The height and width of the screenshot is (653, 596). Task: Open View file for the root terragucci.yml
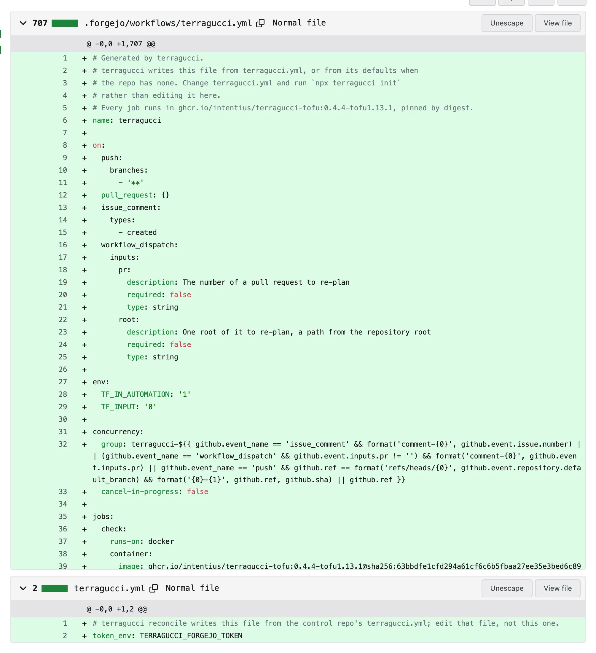pyautogui.click(x=557, y=588)
